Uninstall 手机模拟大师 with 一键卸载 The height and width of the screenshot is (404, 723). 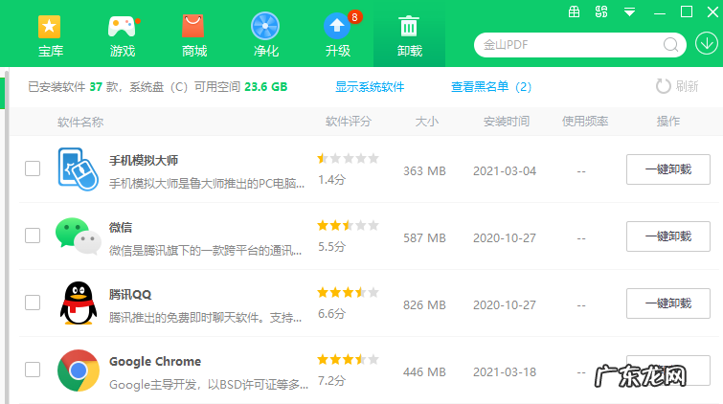[668, 169]
